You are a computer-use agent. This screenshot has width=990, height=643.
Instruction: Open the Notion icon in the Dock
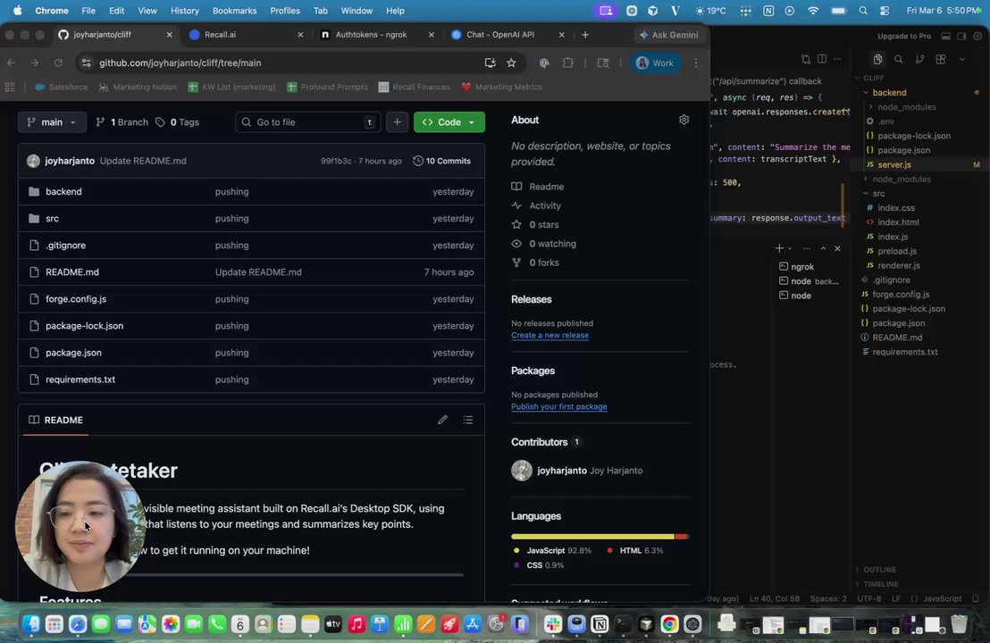600,624
